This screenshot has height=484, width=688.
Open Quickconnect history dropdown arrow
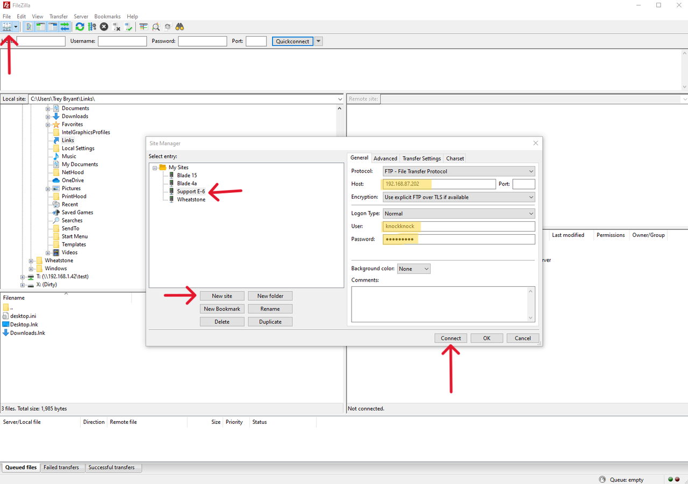(319, 41)
